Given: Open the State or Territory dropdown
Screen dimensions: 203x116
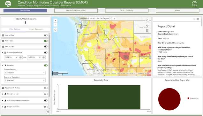Looking at the screenshot, I should 25,73.
